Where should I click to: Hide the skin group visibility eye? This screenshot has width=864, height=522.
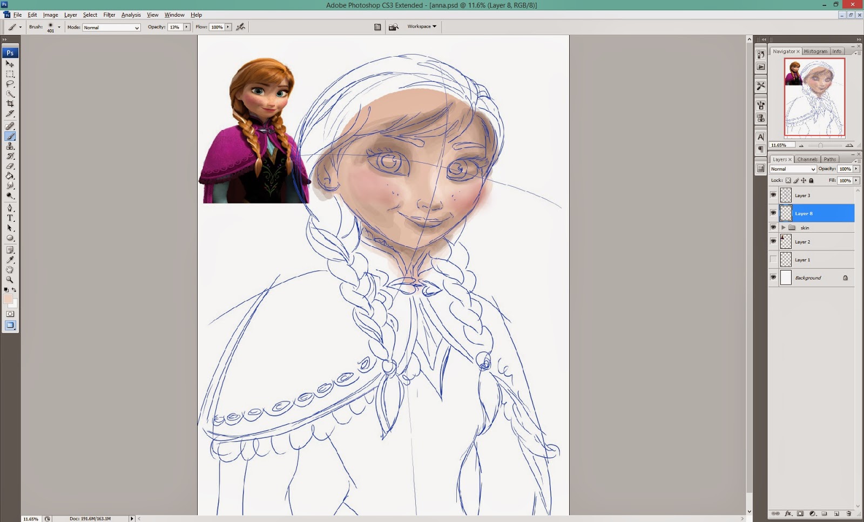click(773, 227)
